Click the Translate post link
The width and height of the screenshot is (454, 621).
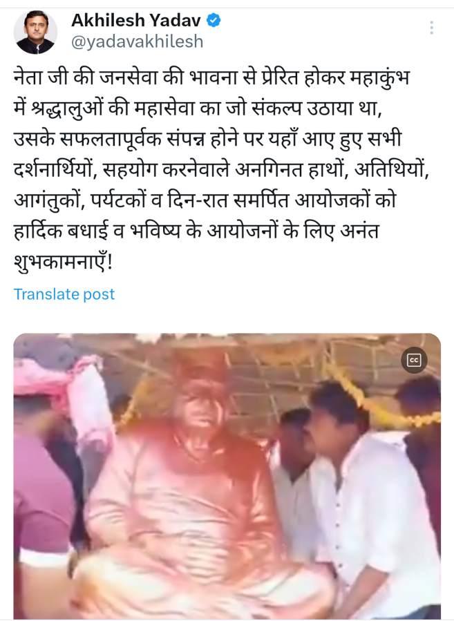64,294
